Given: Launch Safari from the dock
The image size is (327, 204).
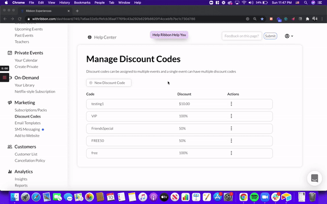Looking at the screenshot, I should click(x=36, y=197).
